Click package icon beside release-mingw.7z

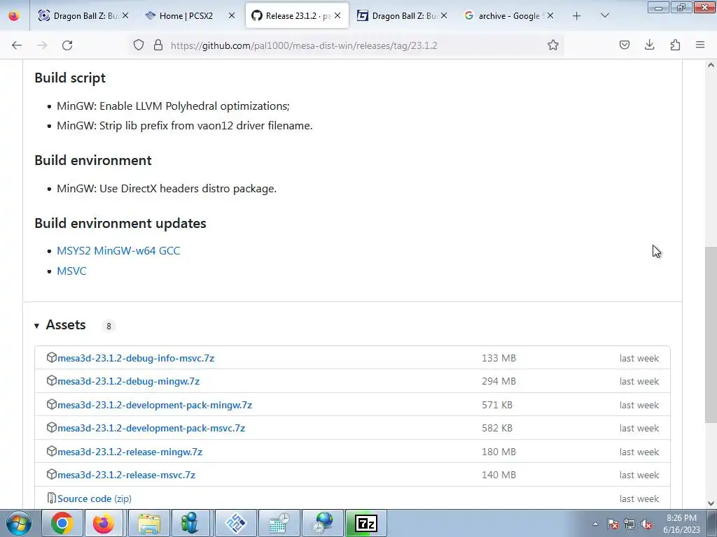pos(52,451)
